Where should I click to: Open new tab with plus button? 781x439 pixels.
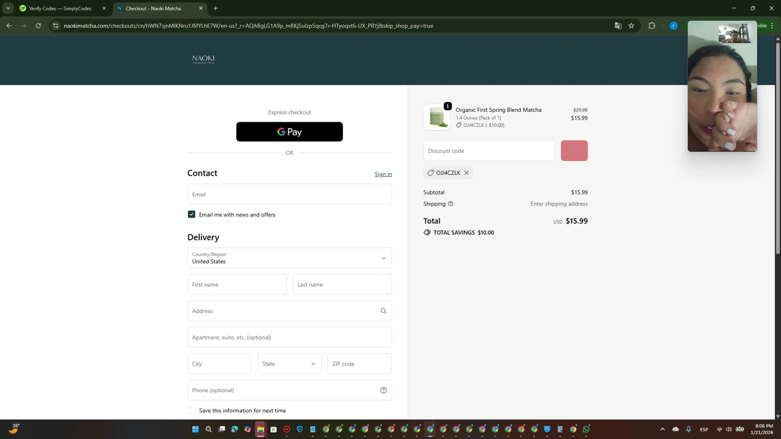[216, 8]
